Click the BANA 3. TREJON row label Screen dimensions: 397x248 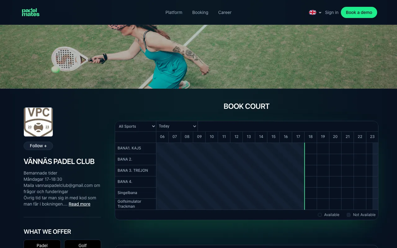coord(136,170)
